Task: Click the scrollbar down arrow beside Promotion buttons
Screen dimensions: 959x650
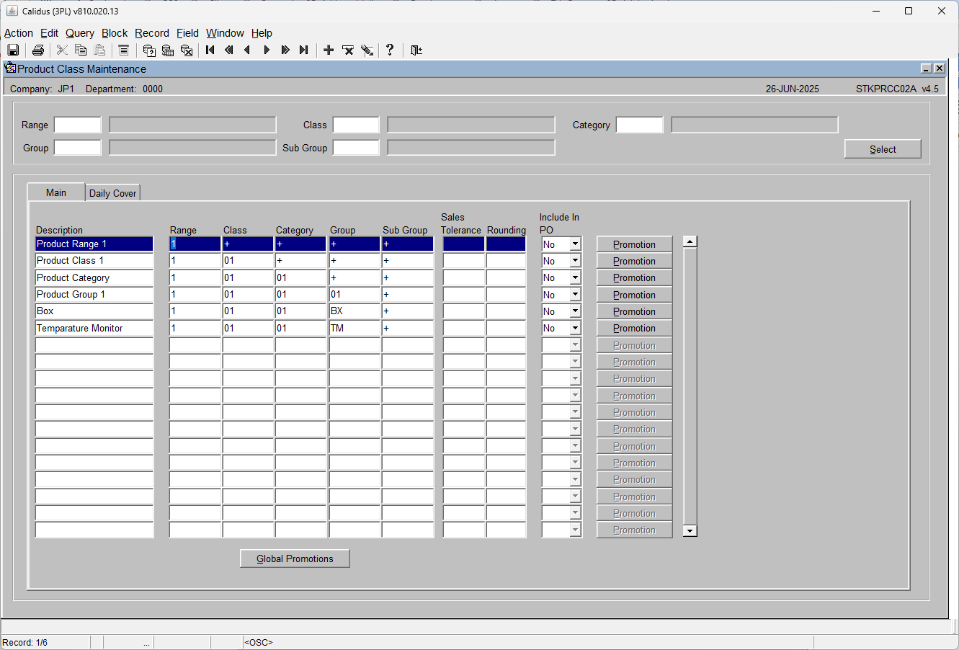Action: coord(690,530)
